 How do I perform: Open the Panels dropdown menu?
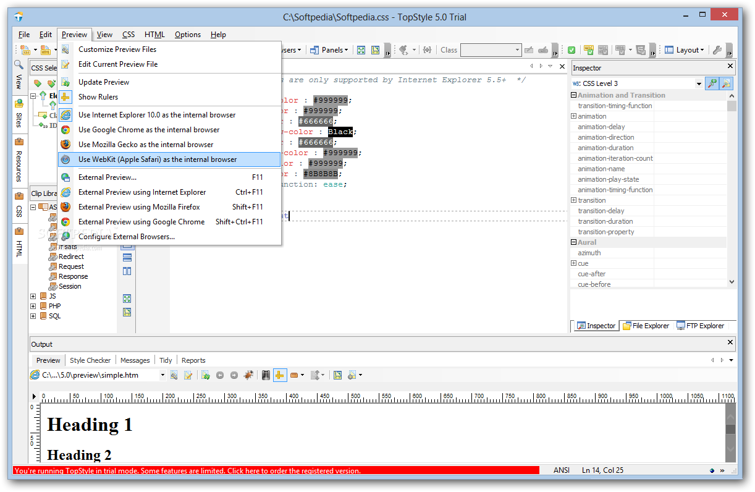[330, 50]
